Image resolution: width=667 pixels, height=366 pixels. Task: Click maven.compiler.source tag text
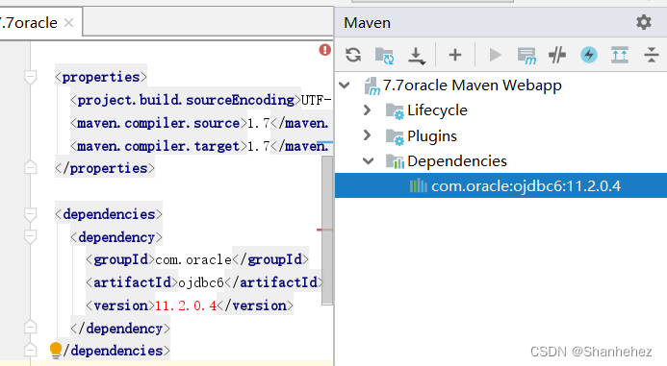pyautogui.click(x=158, y=123)
